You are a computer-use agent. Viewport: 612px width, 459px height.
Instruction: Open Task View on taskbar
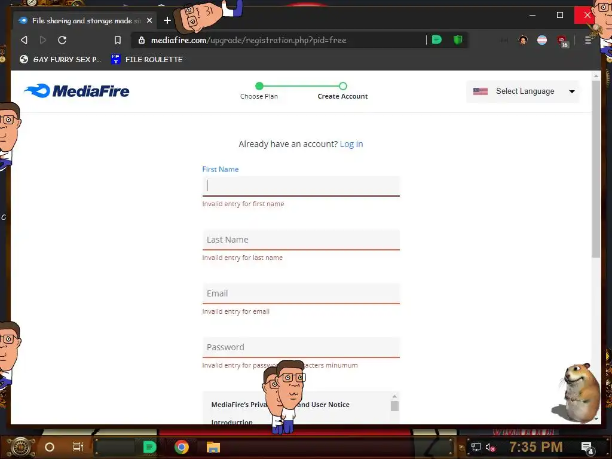pyautogui.click(x=78, y=447)
